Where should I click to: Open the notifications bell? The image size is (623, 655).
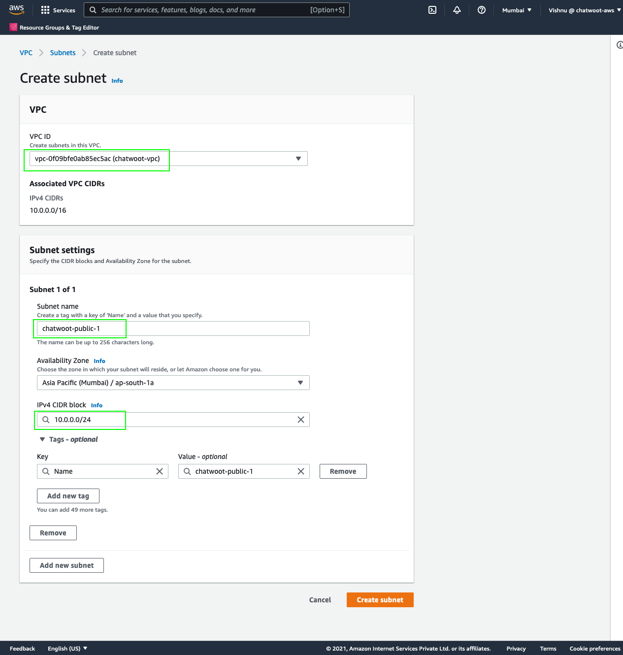tap(457, 10)
